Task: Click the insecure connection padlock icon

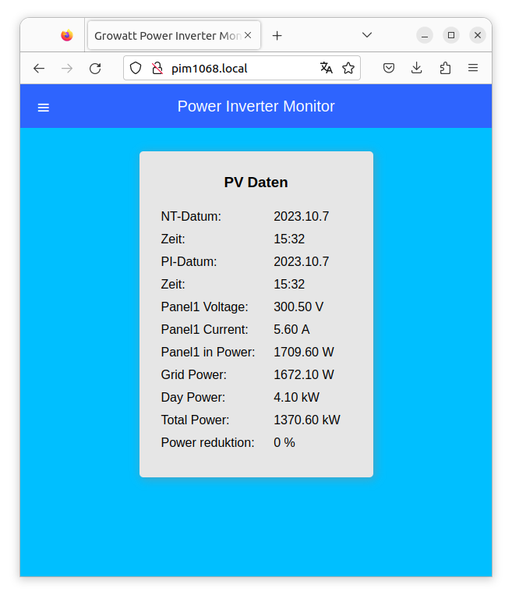Action: pos(157,69)
